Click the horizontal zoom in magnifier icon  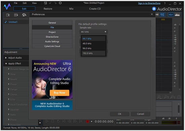click(159, 97)
